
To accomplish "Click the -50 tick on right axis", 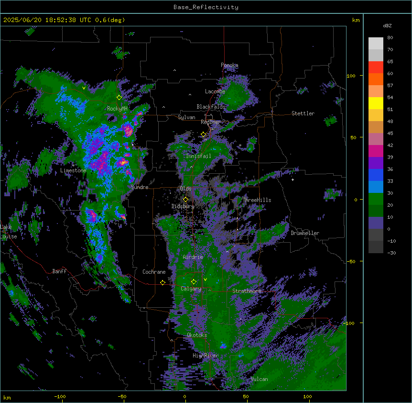I will 351,261.
